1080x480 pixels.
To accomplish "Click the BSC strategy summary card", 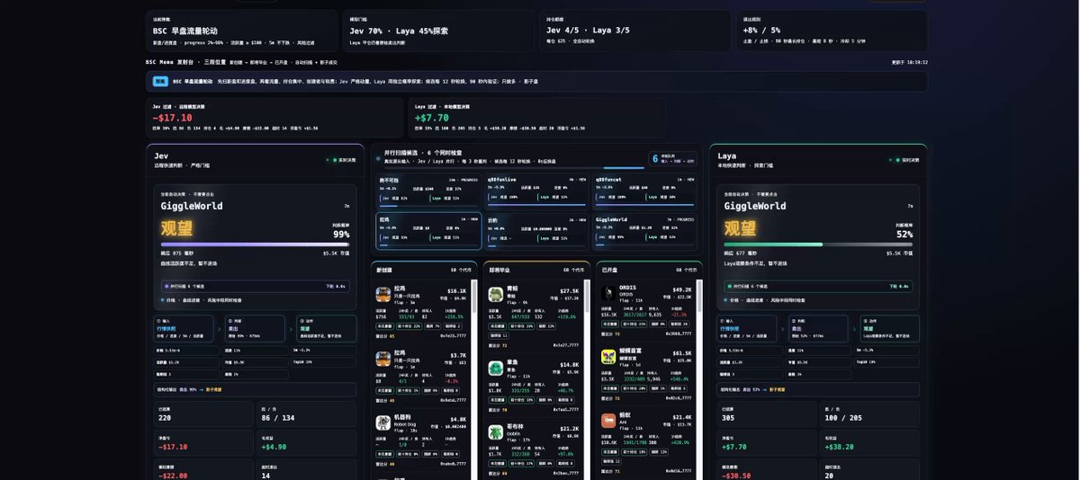I will 244,31.
